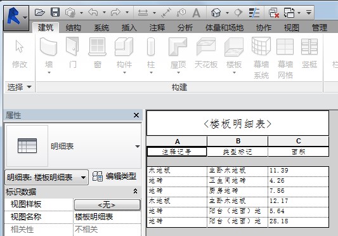338x236 pixels.
Task: Switch to the 系统 ribbon tab
Action: 101,28
